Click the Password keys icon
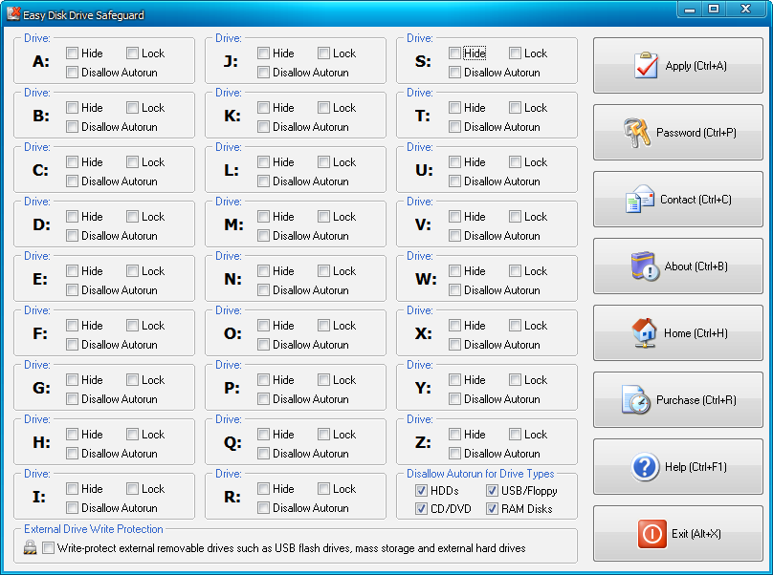Screen dimensions: 773x575 click(x=637, y=133)
